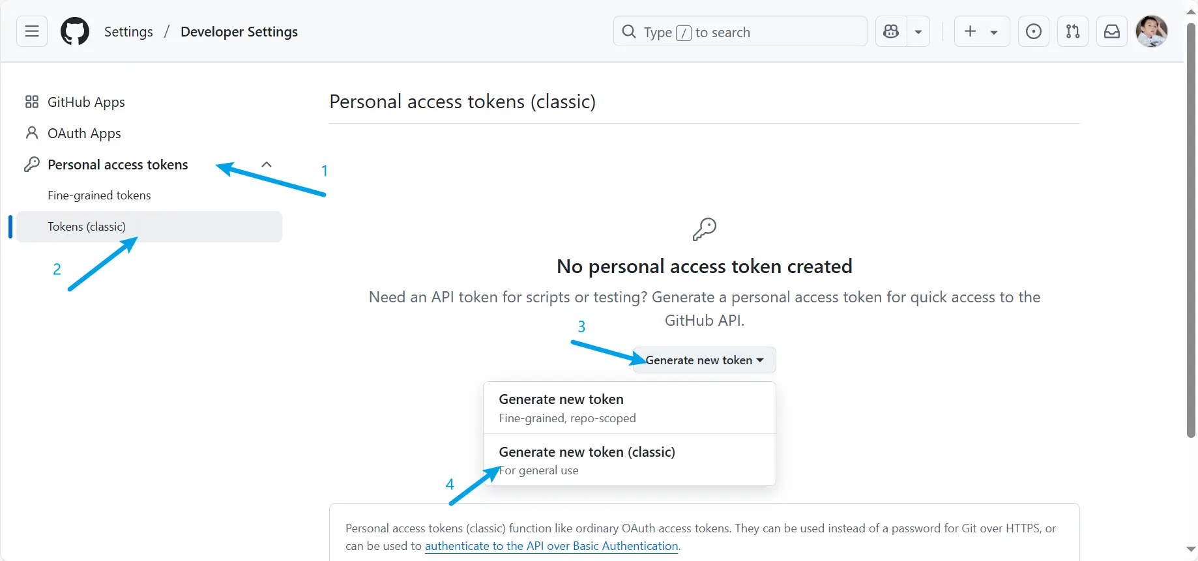Image resolution: width=1198 pixels, height=561 pixels.
Task: Select fine-grained Generate new token option
Action: click(x=630, y=408)
